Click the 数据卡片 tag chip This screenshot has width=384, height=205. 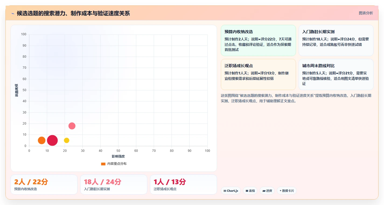pos(287,191)
